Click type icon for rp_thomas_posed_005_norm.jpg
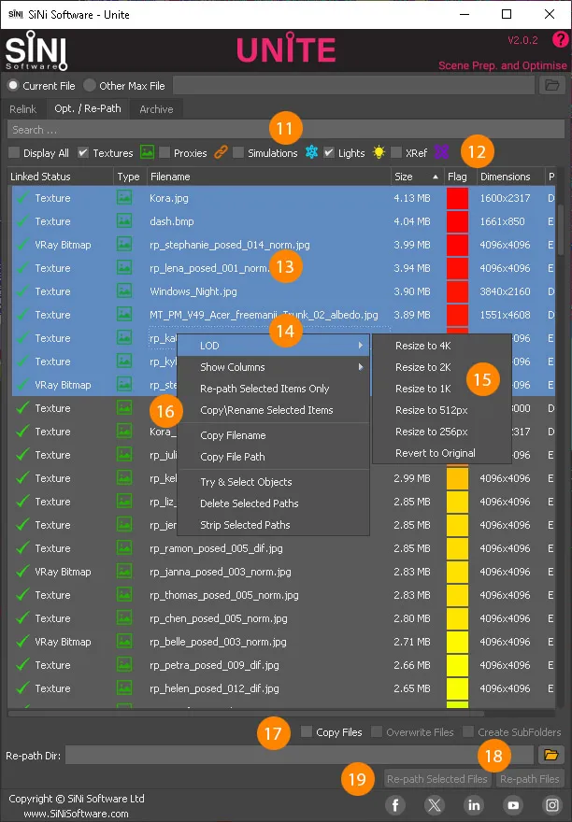Viewport: 572px width, 822px height. pos(124,594)
